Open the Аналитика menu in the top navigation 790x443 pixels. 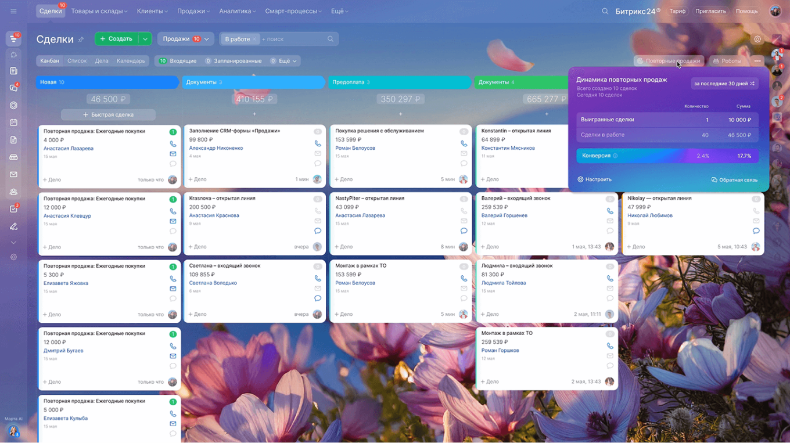[x=238, y=11]
